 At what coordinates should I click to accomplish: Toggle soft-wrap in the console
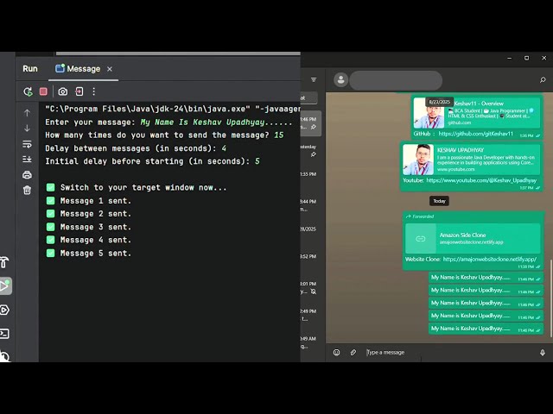[x=27, y=144]
